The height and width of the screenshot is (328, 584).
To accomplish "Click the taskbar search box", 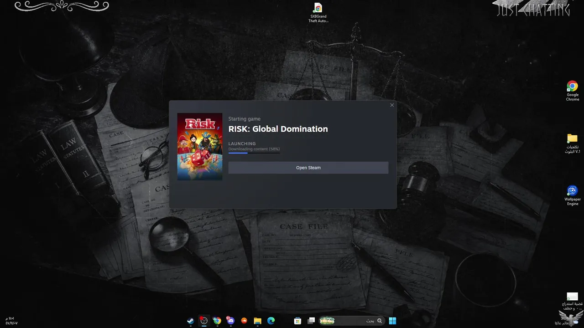I will click(351, 321).
